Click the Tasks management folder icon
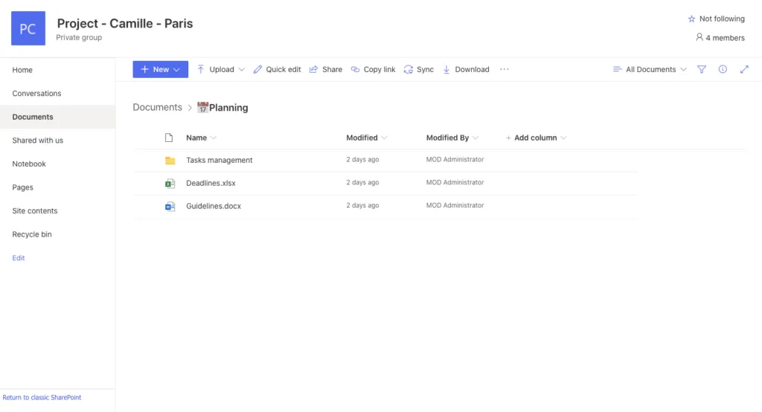This screenshot has width=762, height=412. coord(170,161)
